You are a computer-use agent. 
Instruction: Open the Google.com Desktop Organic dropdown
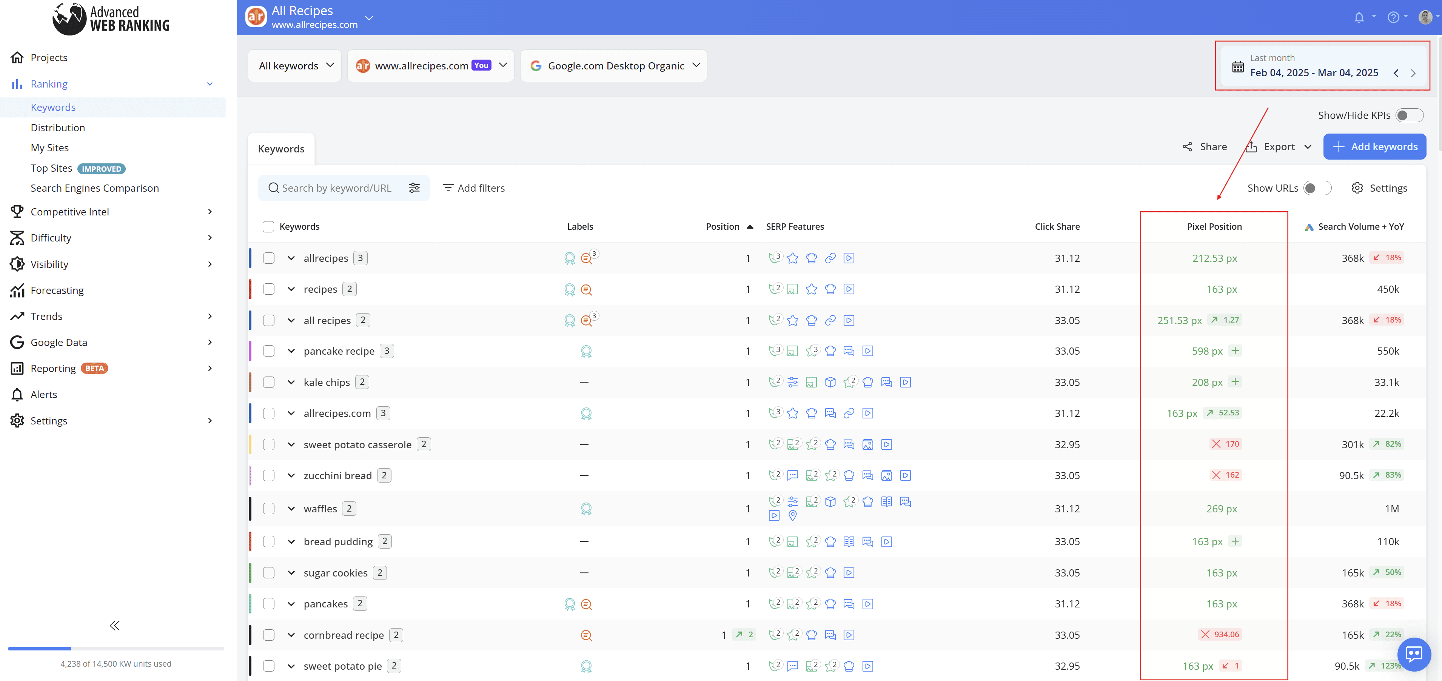point(613,66)
